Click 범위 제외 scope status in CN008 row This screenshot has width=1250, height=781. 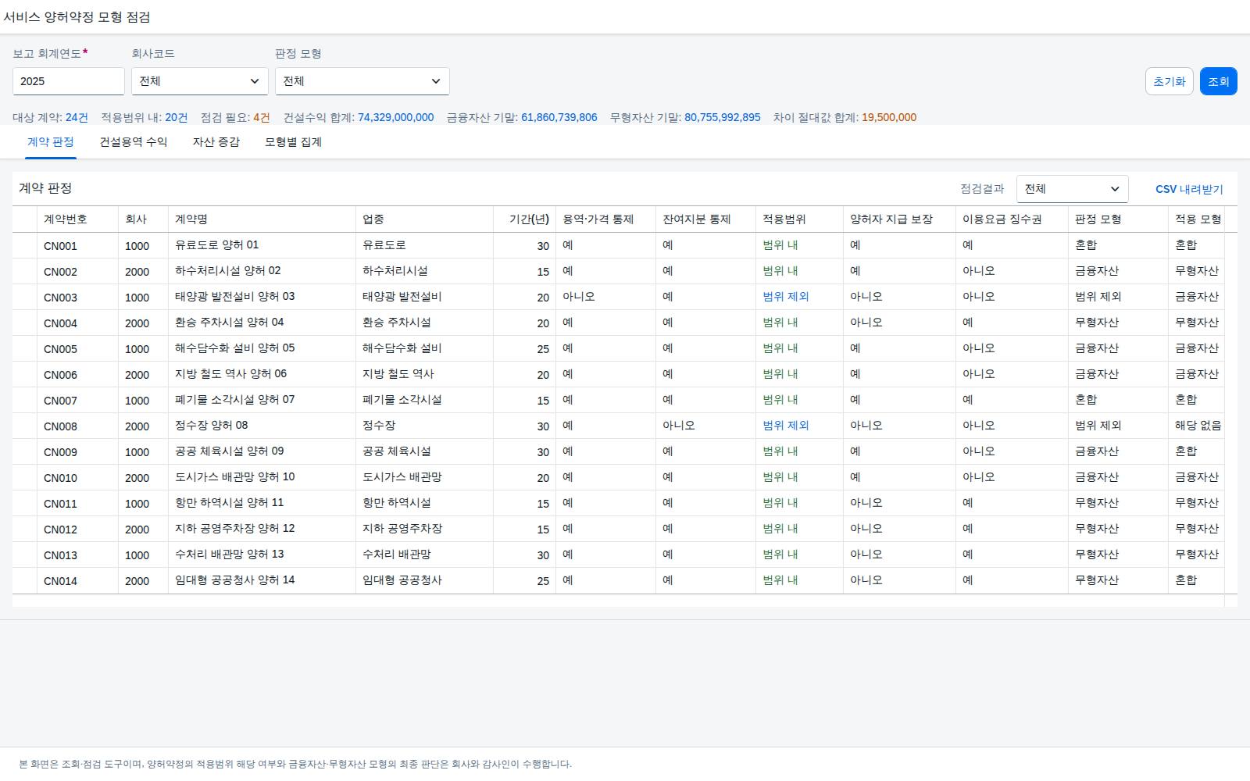coord(785,426)
